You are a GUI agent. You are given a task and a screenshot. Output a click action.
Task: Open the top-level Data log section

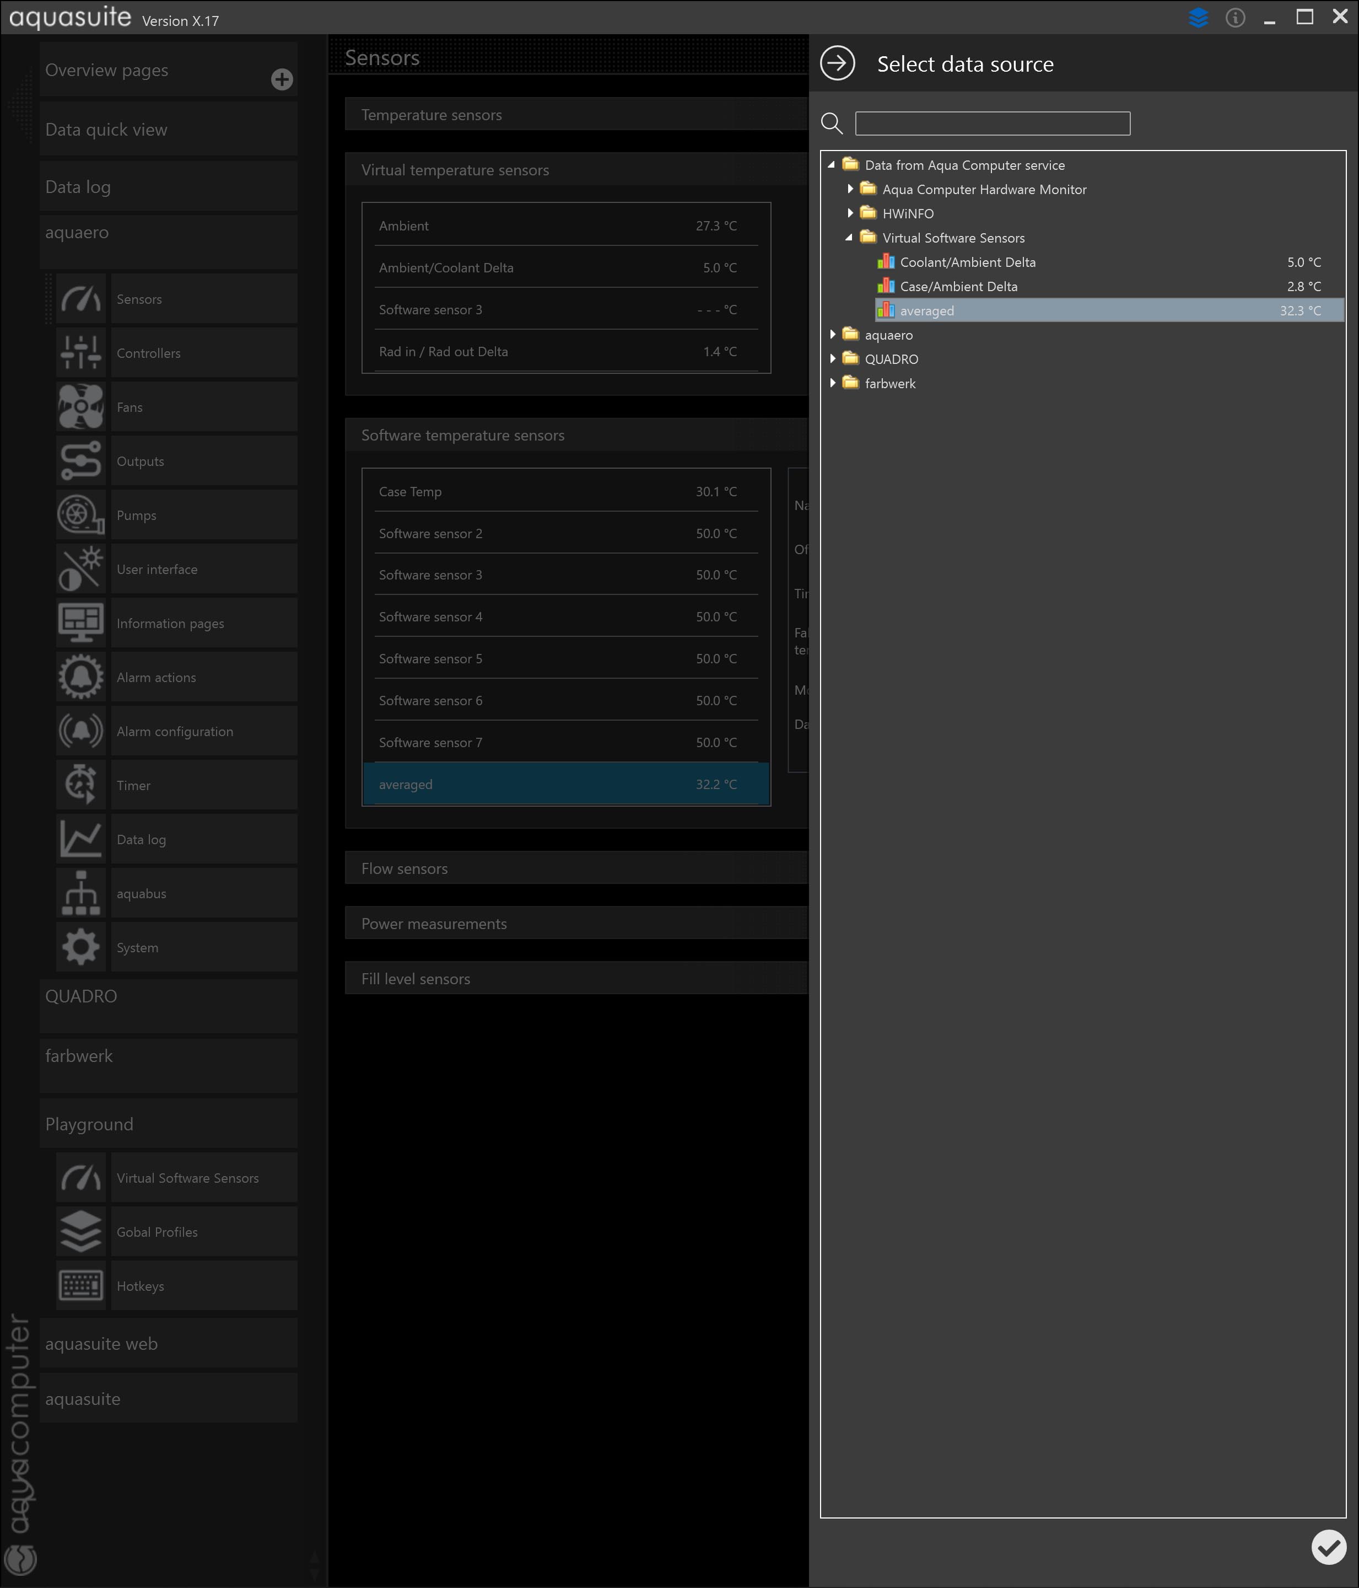(x=169, y=186)
